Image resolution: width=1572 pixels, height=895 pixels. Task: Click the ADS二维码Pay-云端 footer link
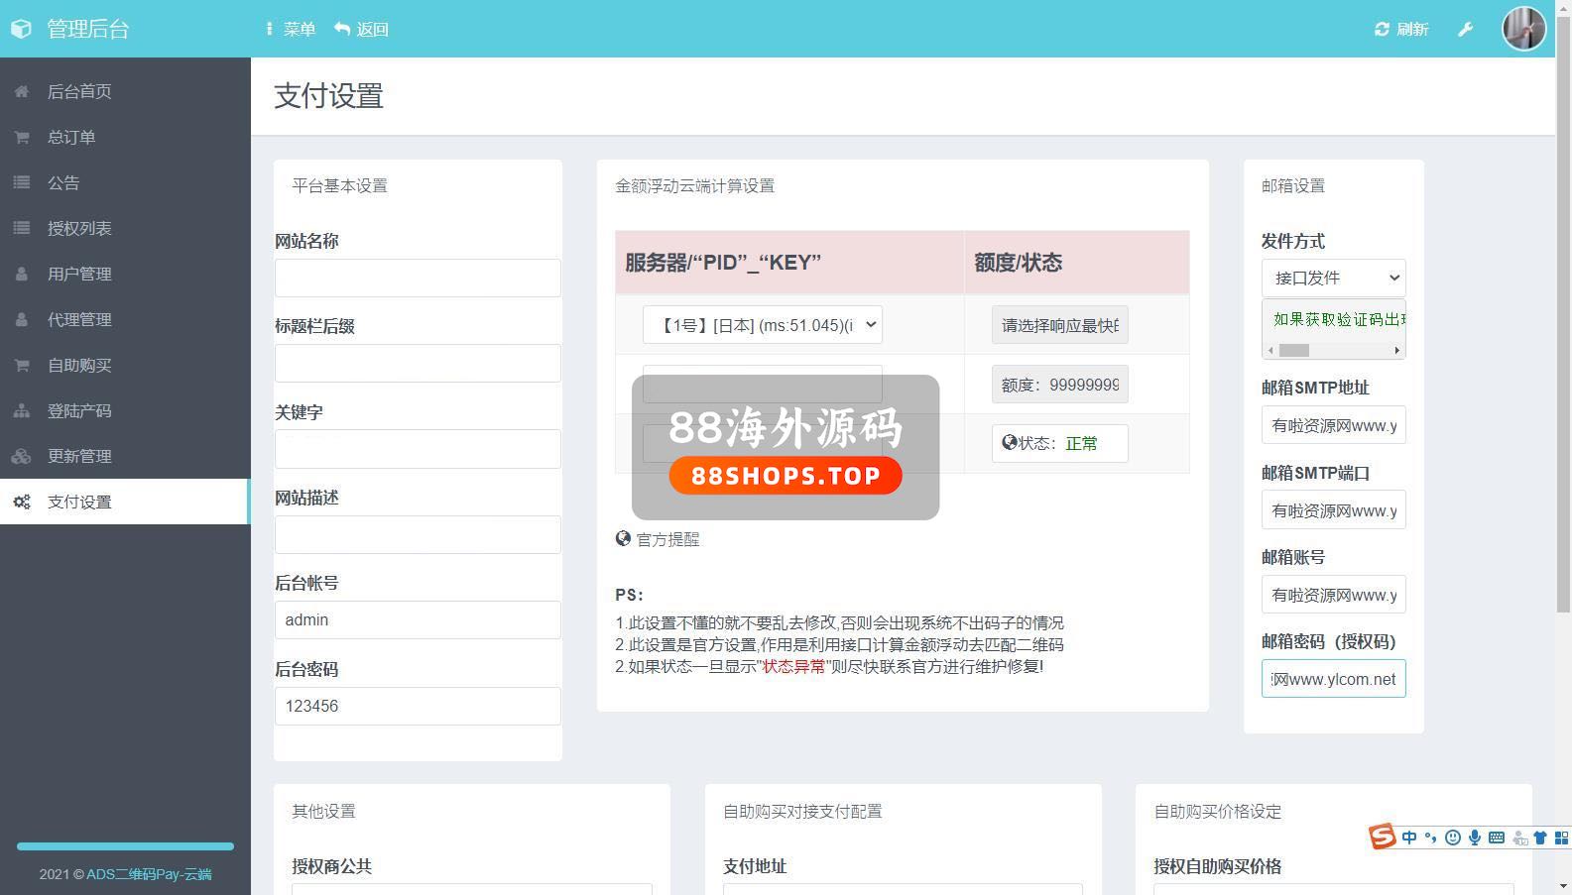point(149,874)
